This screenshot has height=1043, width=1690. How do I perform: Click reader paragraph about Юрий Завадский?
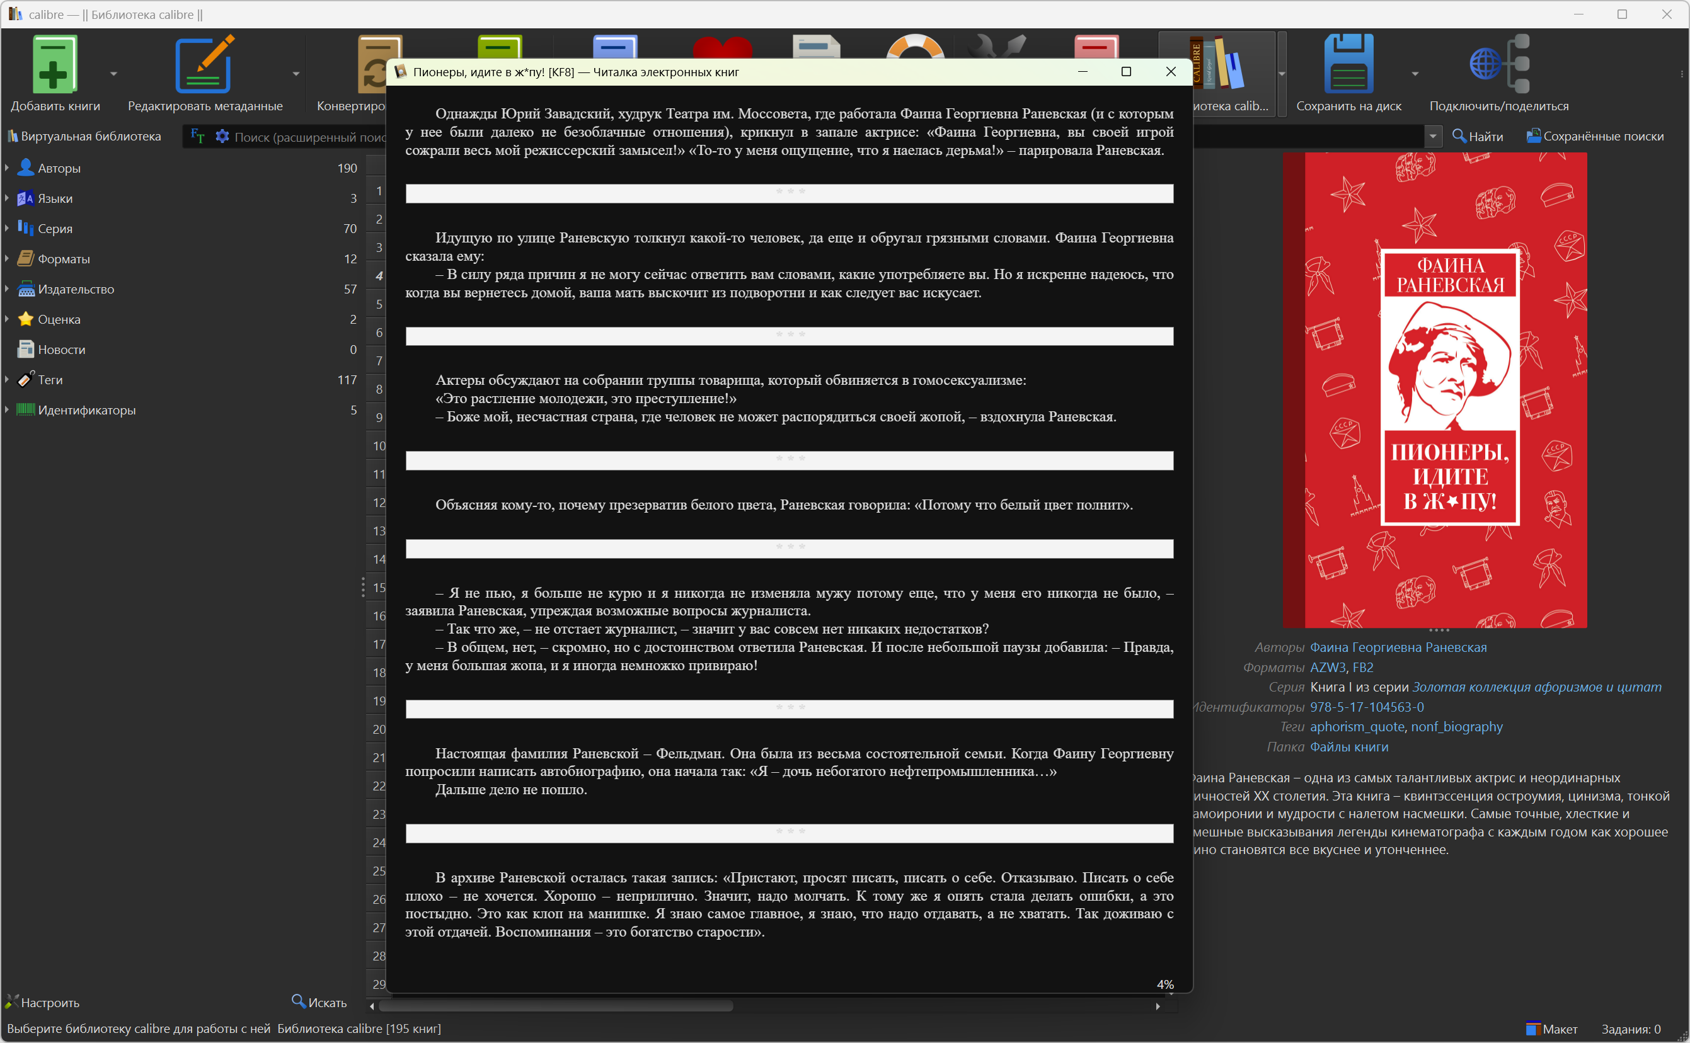point(789,132)
